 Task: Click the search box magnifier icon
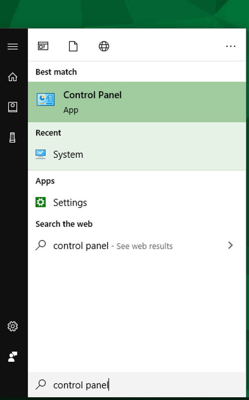click(x=40, y=385)
